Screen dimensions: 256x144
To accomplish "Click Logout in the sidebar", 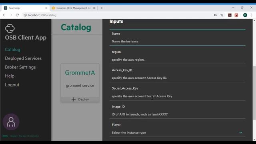I will point(12,85).
